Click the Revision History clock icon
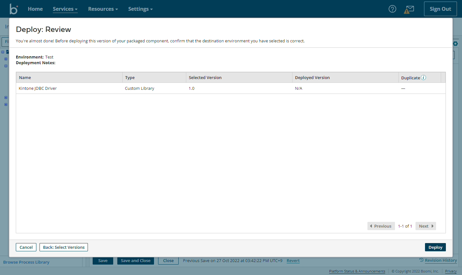 pos(421,260)
